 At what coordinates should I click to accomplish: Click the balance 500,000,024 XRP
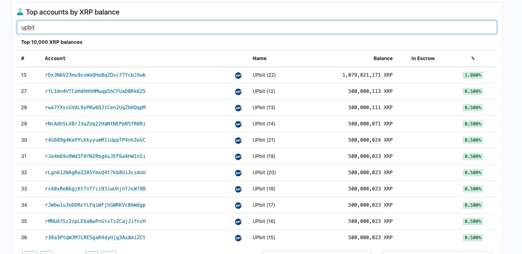pyautogui.click(x=370, y=140)
